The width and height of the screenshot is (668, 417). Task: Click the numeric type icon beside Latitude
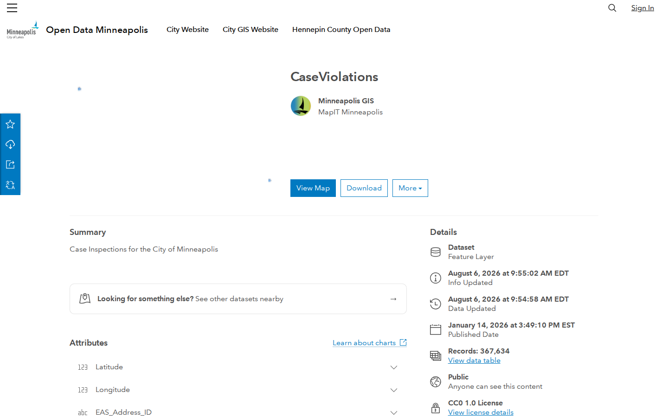point(83,367)
